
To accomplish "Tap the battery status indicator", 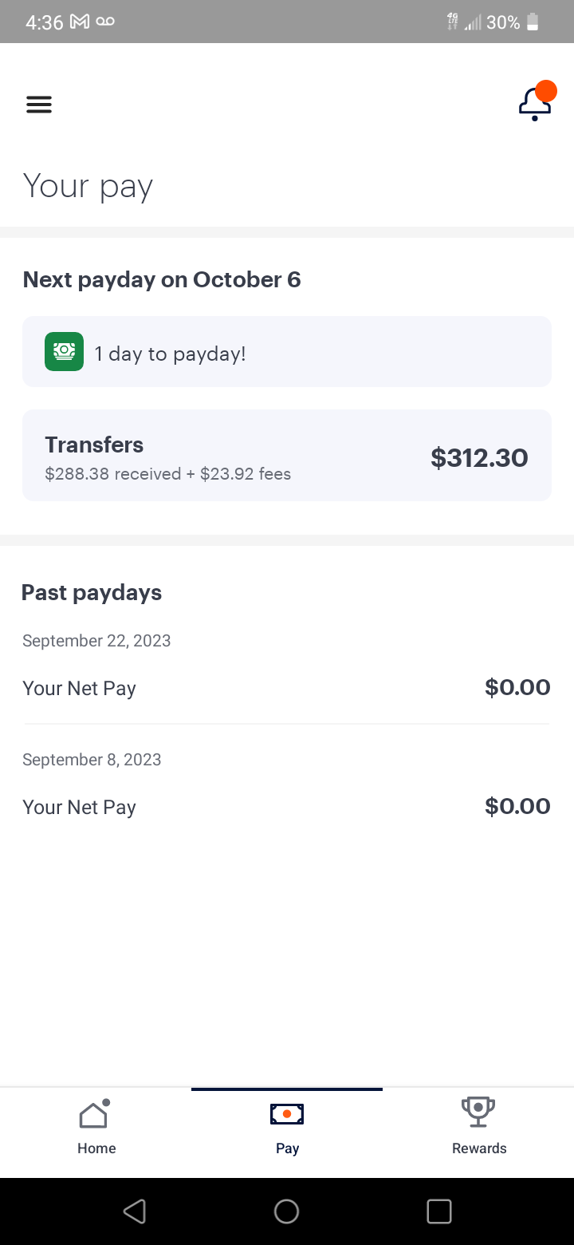I will click(533, 22).
